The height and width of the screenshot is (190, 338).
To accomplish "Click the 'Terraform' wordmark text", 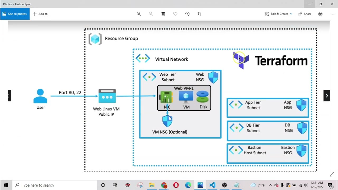I will click(281, 61).
